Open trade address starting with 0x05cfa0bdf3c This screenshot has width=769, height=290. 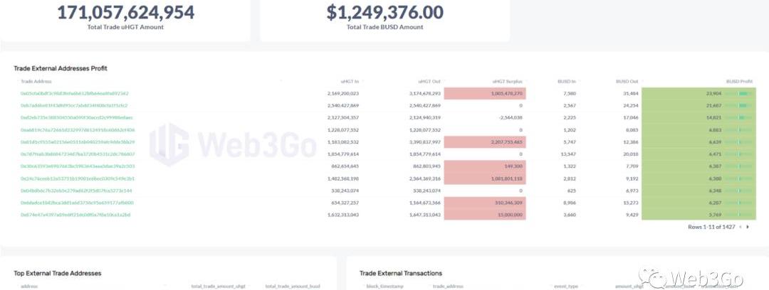[75, 93]
